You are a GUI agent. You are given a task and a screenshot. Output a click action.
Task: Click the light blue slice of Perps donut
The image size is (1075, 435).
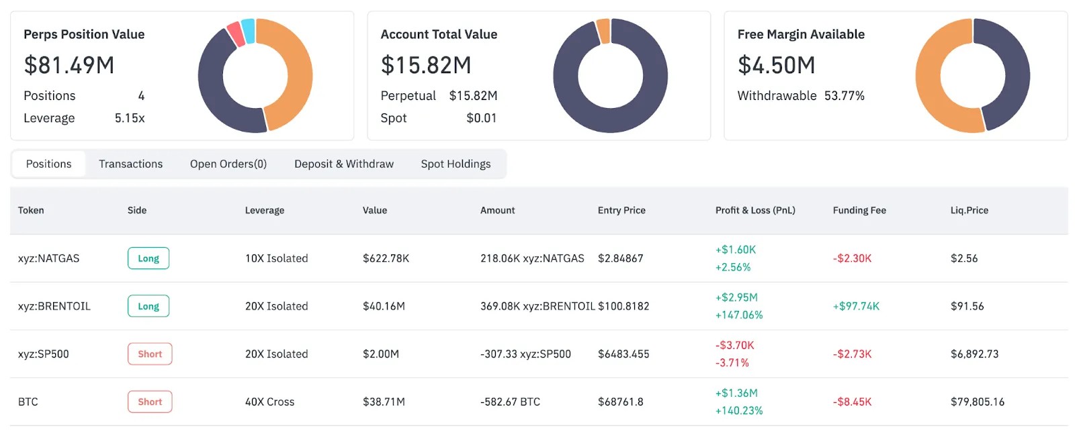click(x=248, y=31)
